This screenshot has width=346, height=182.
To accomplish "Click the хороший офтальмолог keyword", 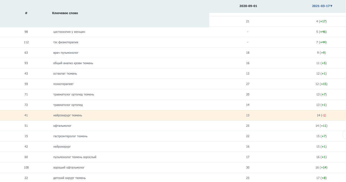I will click(x=69, y=167).
